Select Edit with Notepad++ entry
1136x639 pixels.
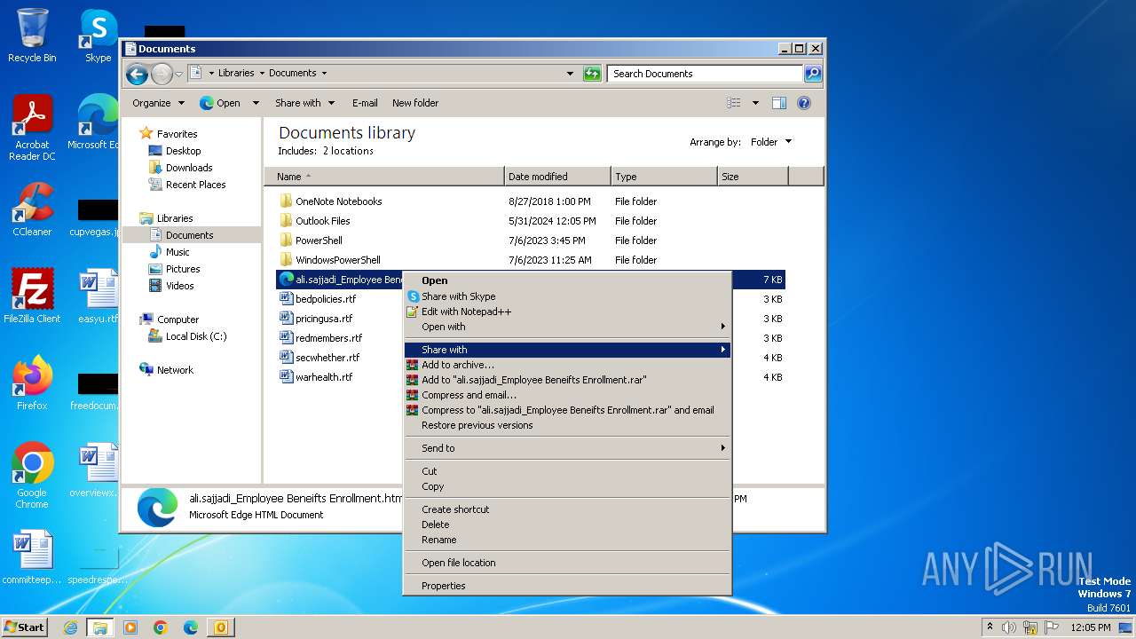pos(567,312)
